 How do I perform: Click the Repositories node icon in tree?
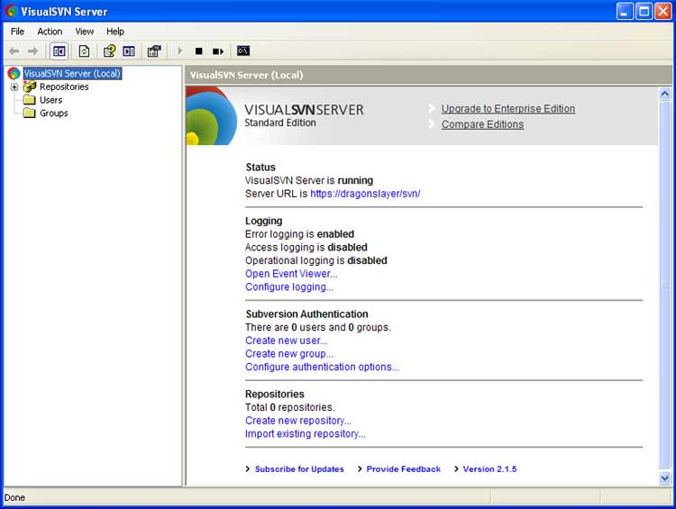[30, 86]
